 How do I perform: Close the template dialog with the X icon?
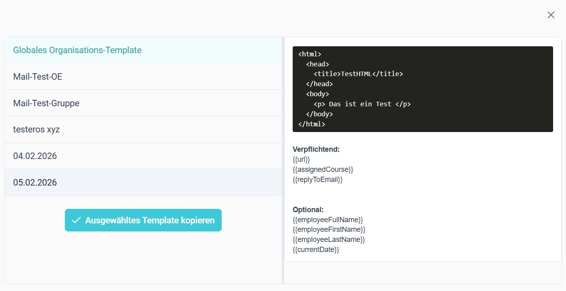pos(551,15)
